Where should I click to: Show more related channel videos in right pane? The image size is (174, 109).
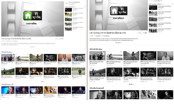point(131,84)
